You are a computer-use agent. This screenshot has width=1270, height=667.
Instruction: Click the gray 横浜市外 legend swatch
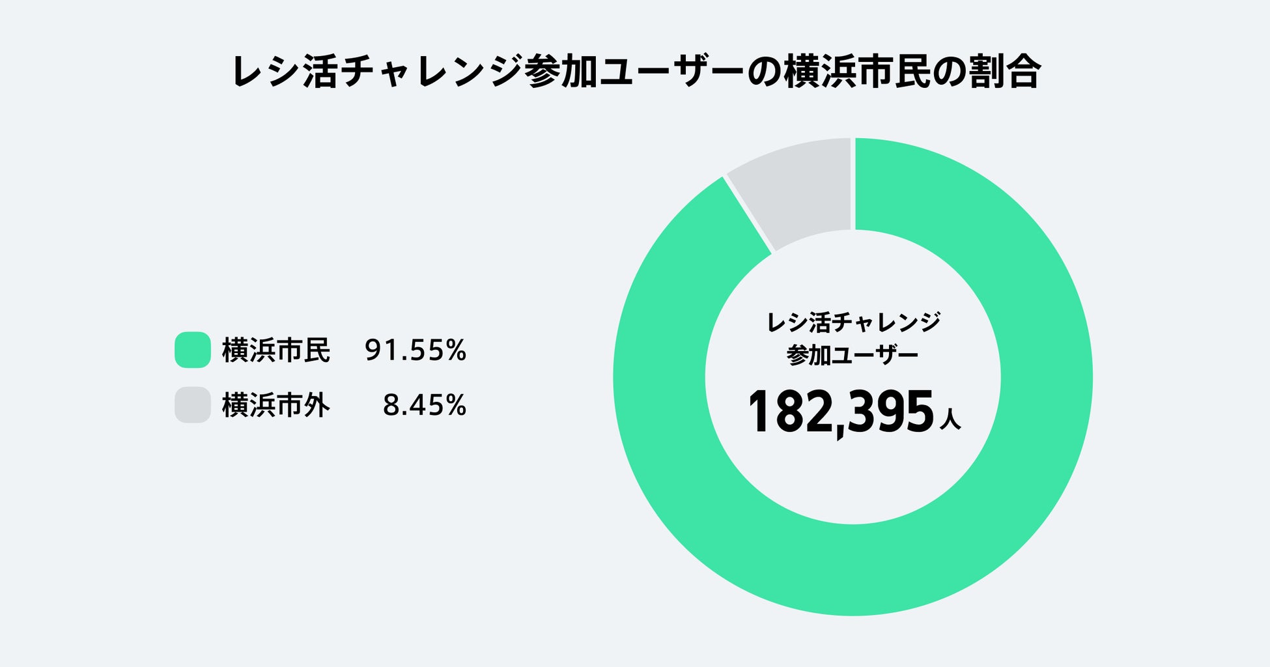192,404
